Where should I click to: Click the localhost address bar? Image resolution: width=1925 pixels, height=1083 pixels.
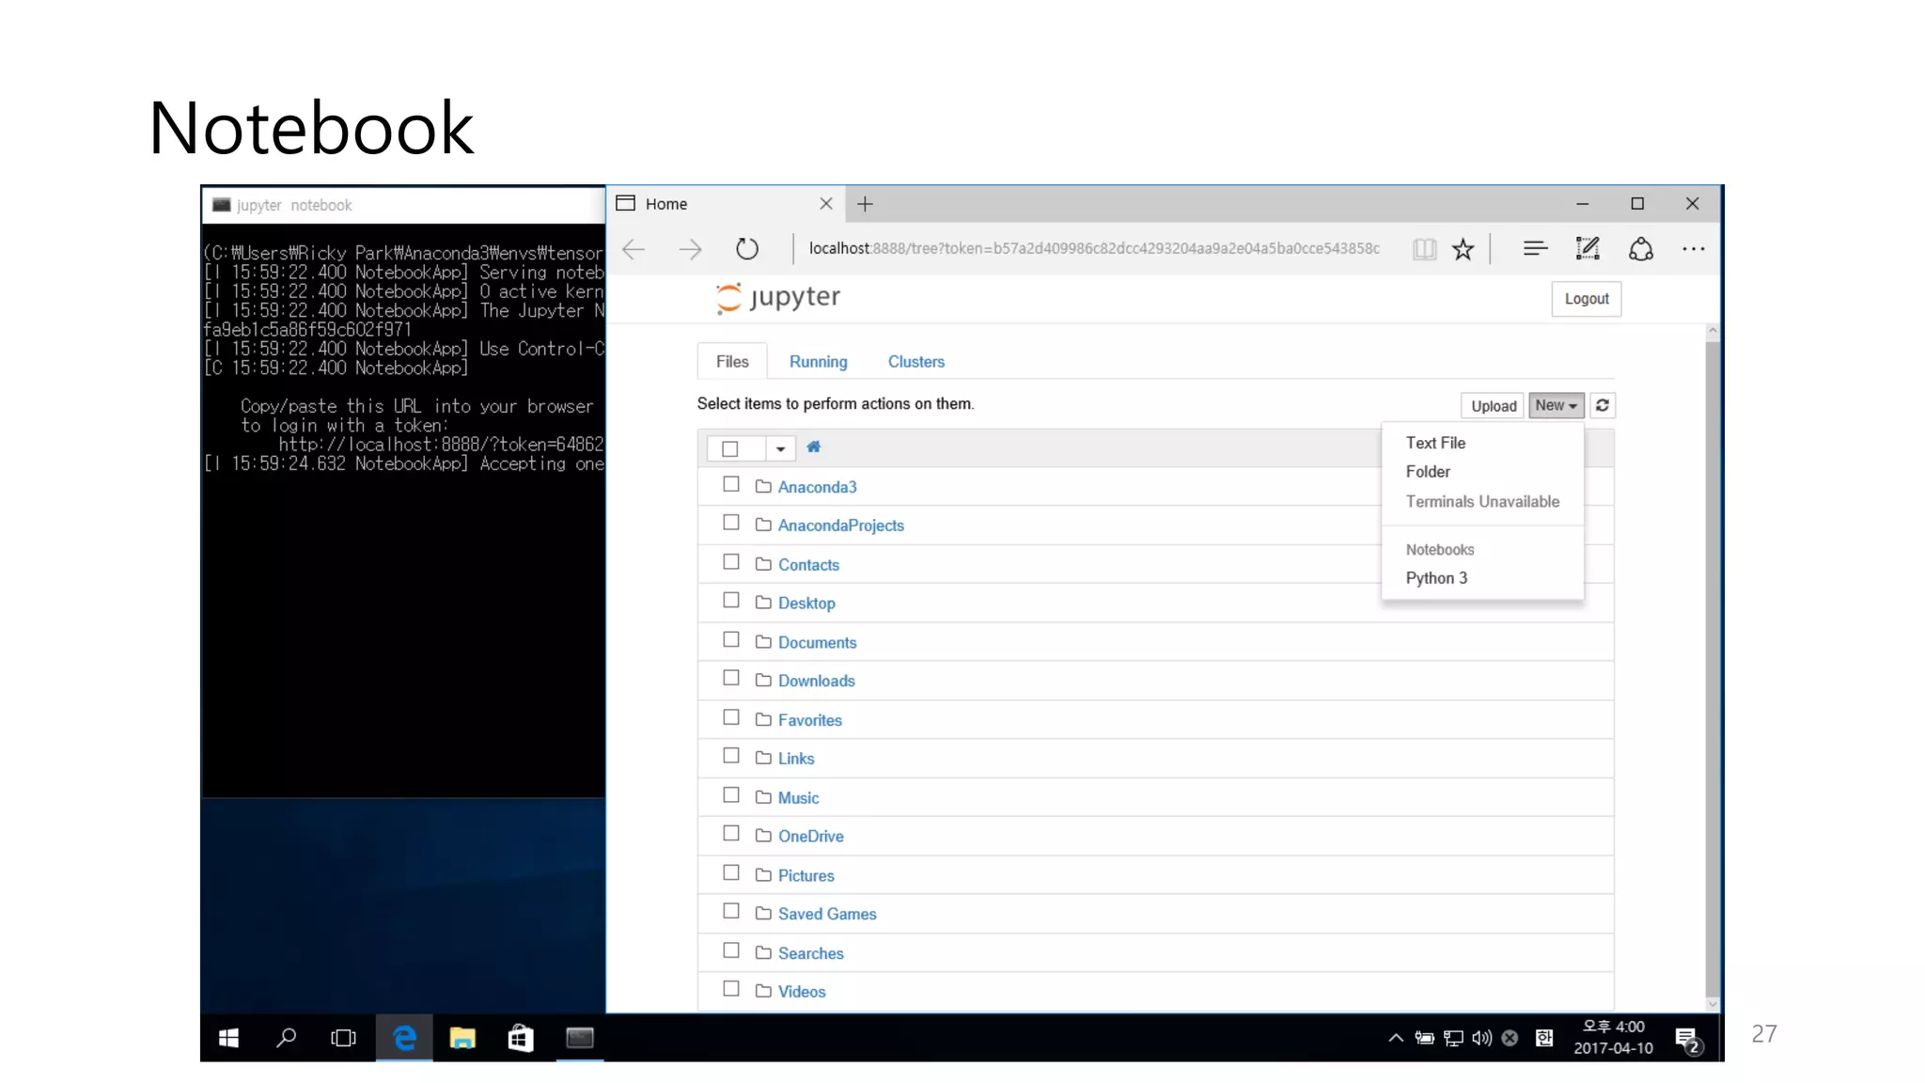1094,248
